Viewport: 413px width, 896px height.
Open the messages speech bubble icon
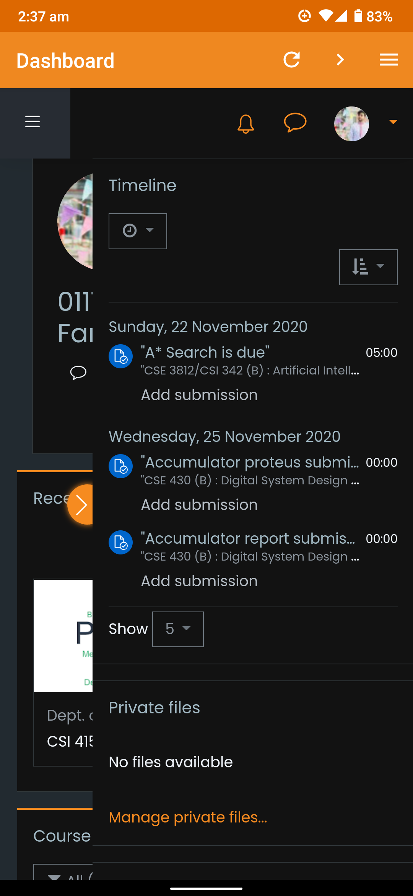click(x=295, y=123)
